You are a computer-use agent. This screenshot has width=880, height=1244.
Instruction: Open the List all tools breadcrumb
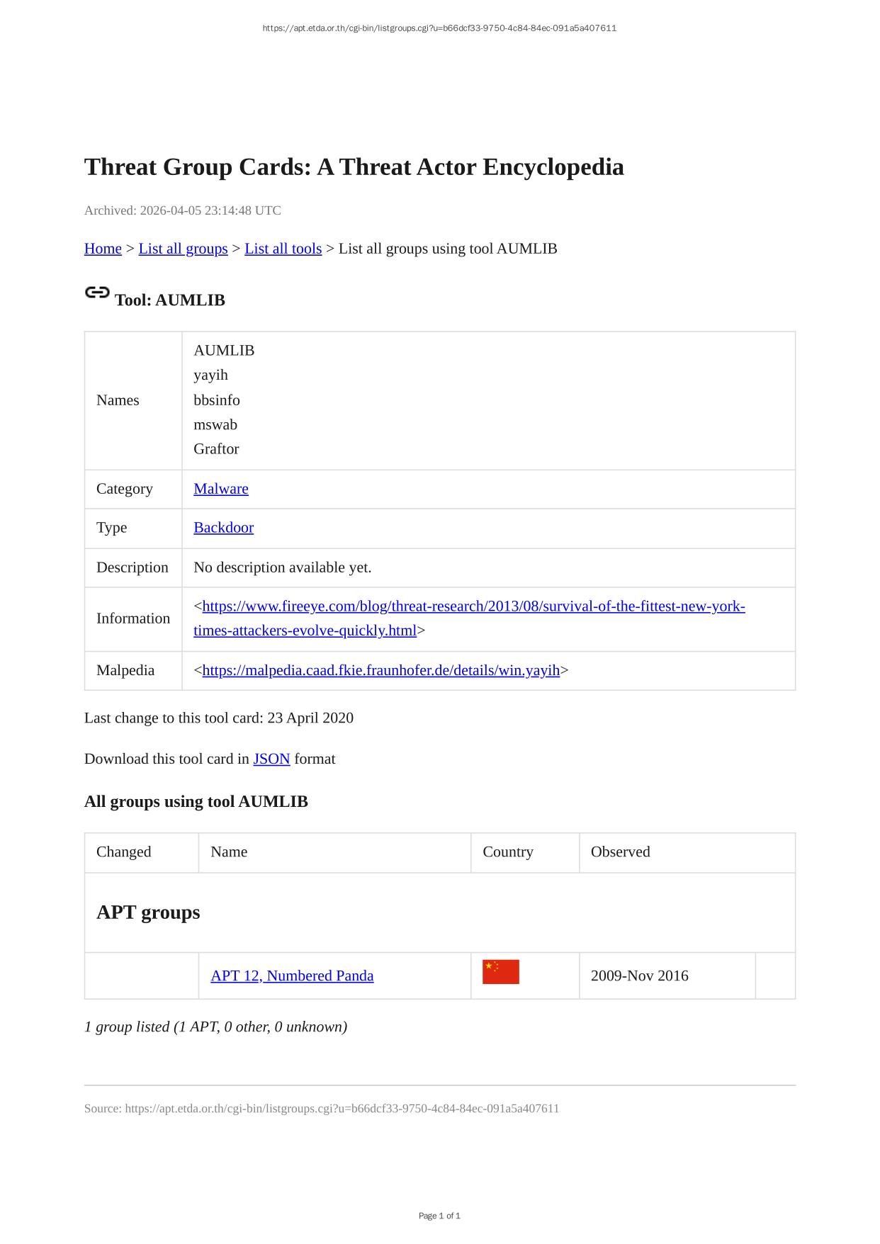pyautogui.click(x=283, y=249)
